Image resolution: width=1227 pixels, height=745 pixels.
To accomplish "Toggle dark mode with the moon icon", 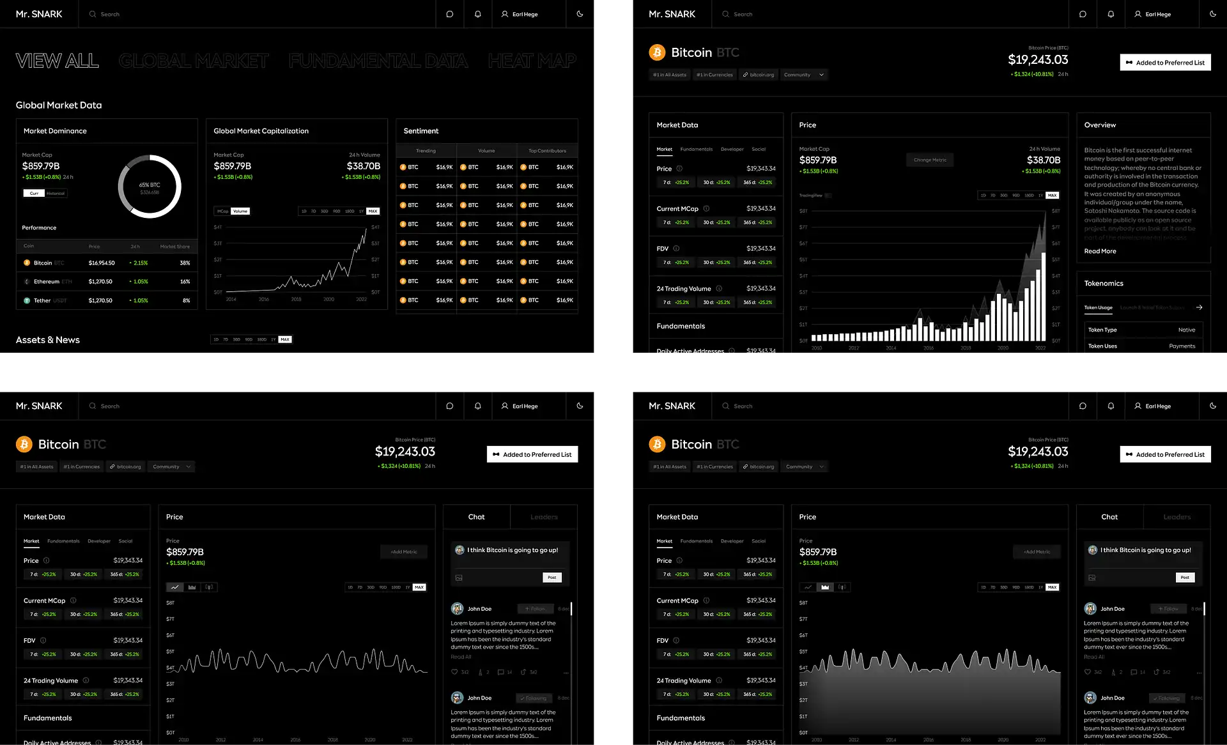I will [x=580, y=14].
